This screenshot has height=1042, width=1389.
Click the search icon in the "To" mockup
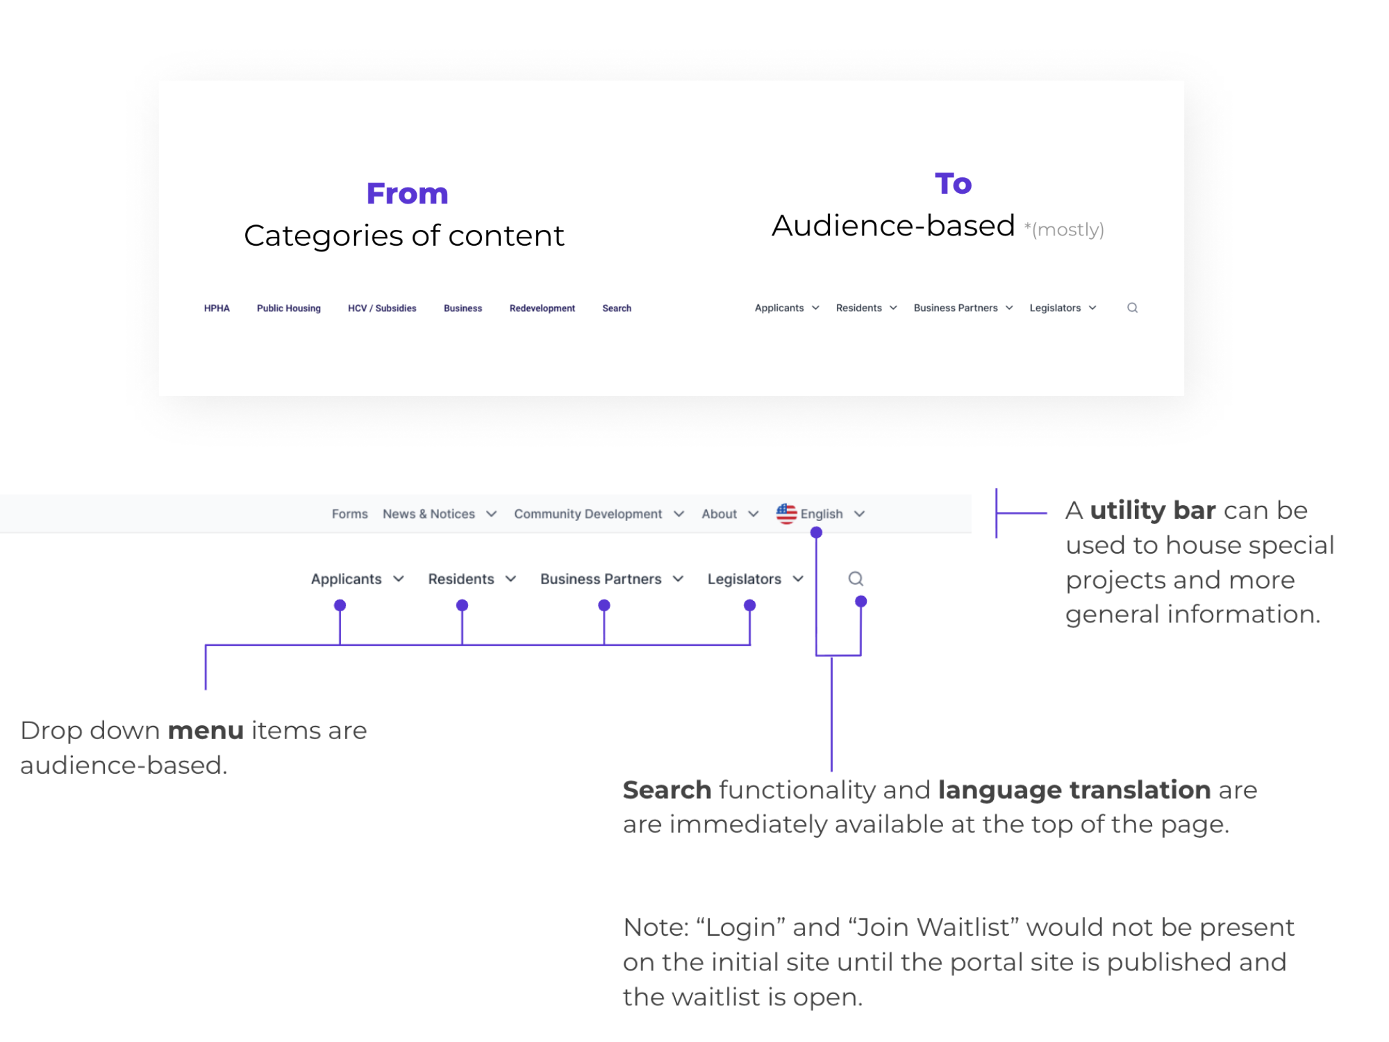[1132, 308]
